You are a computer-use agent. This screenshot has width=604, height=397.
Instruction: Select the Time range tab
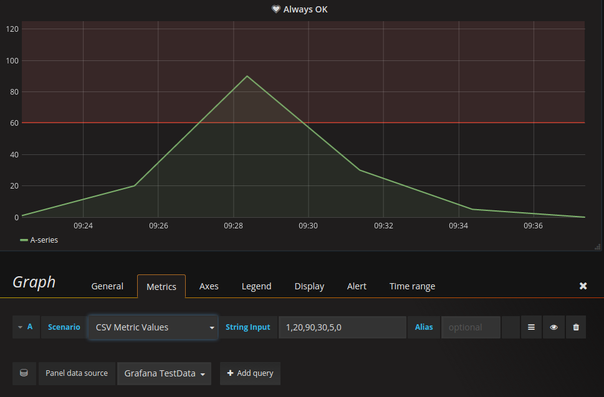pos(412,286)
